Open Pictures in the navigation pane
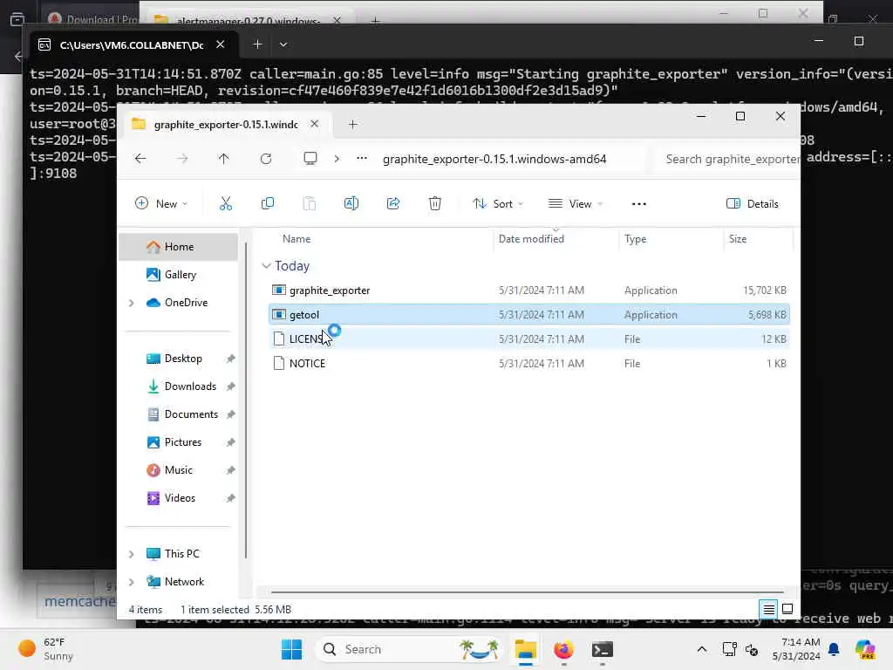The image size is (893, 670). click(x=178, y=442)
